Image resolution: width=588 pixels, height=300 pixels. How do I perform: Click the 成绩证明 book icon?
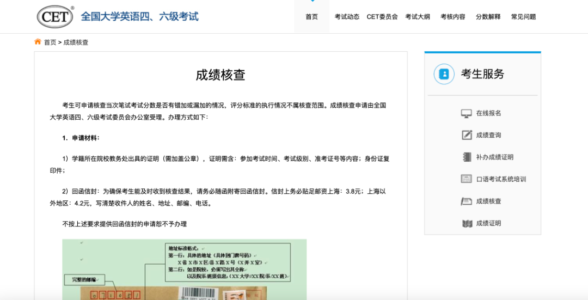467,223
